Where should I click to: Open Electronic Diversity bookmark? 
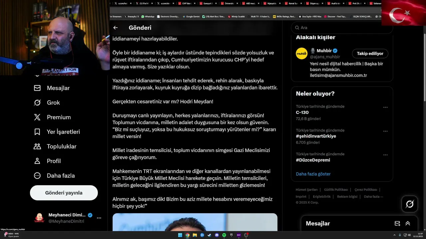[x=168, y=16]
